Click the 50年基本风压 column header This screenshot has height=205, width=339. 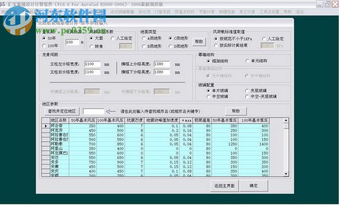[83, 121]
